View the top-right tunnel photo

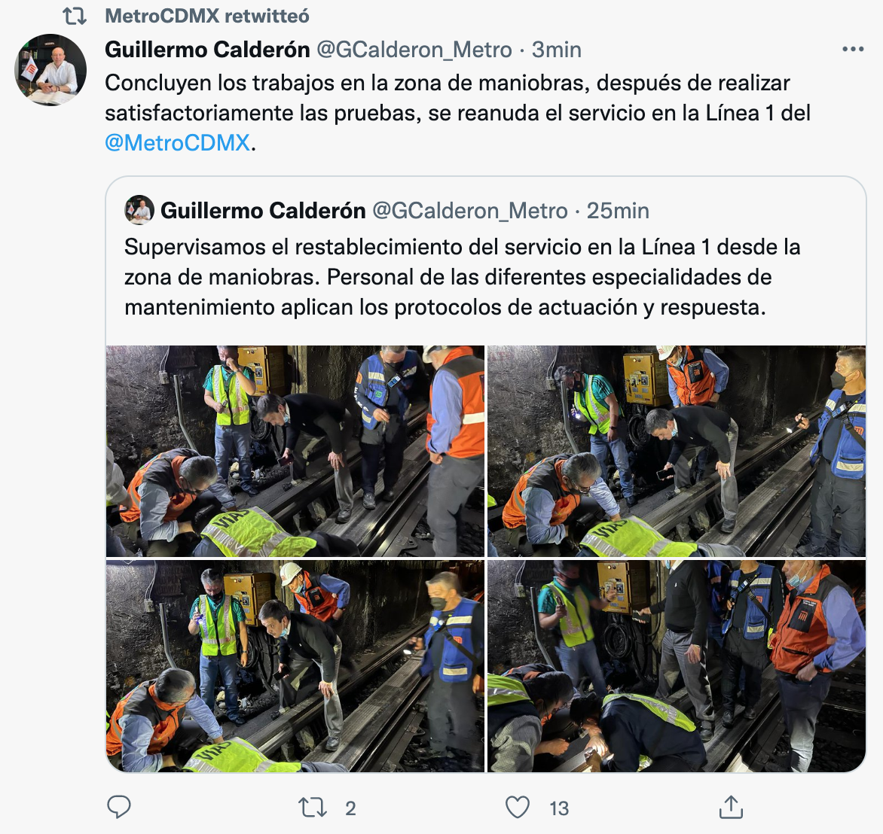[x=677, y=451]
